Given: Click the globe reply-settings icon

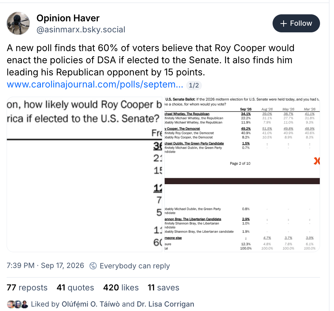Looking at the screenshot, I should 93,266.
